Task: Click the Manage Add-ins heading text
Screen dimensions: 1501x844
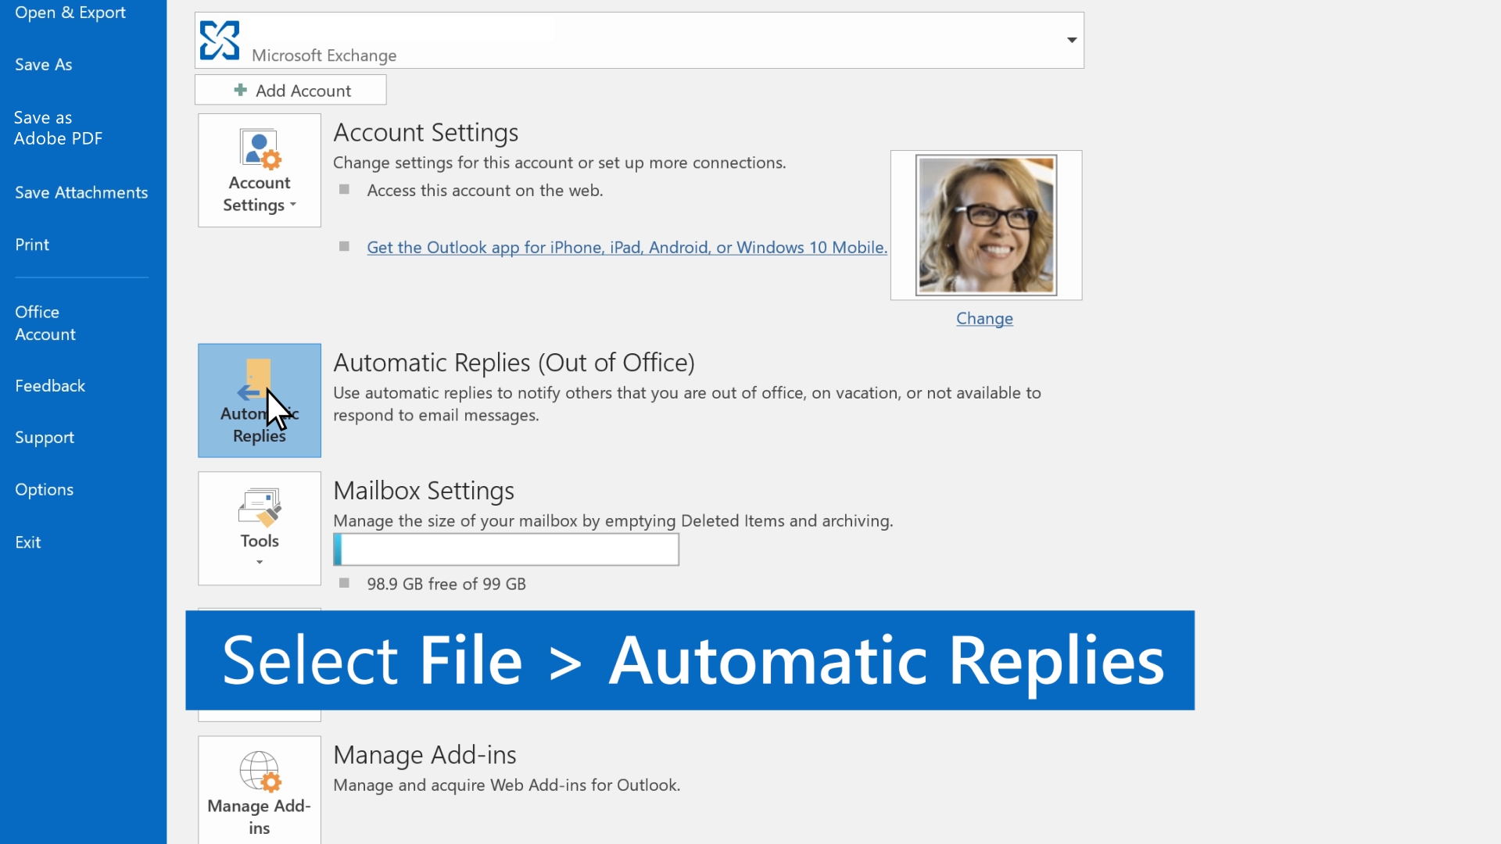Action: click(x=425, y=755)
